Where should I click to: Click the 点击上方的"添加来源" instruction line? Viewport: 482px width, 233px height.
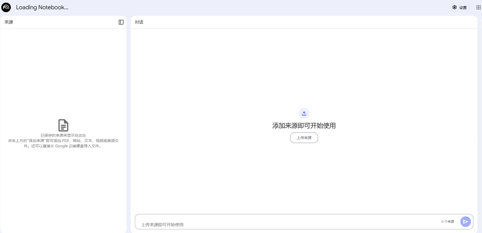pos(63,141)
